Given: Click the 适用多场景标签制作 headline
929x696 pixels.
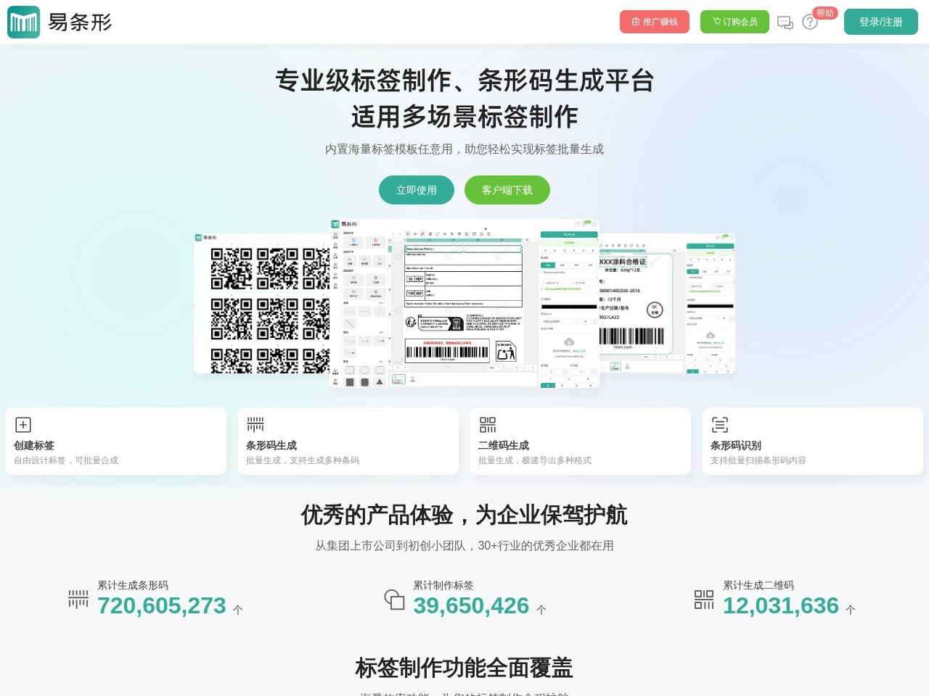Looking at the screenshot, I should click(464, 117).
